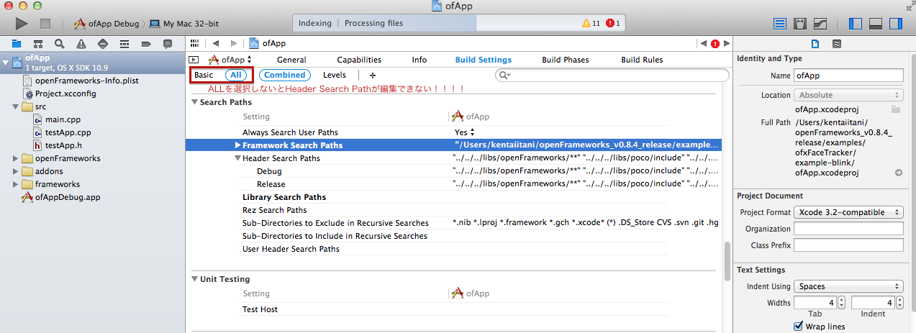Screen dimensions: 916x333
Task: Open the Always Search User Paths Yes popup
Action: 464,132
